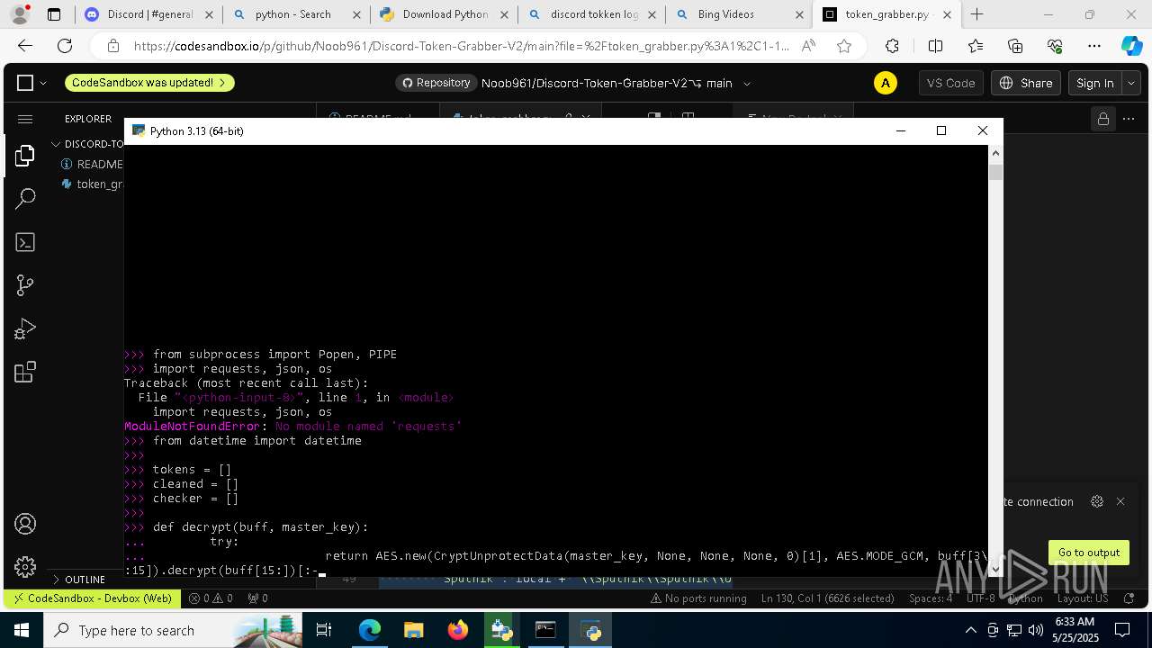
Task: Toggle Edge split screen view
Action: tap(935, 46)
